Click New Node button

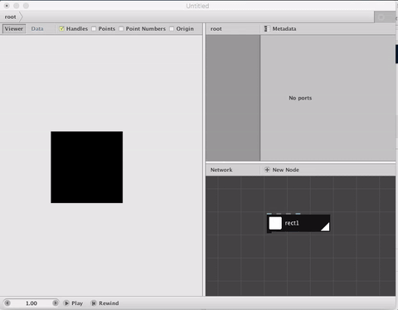point(282,170)
